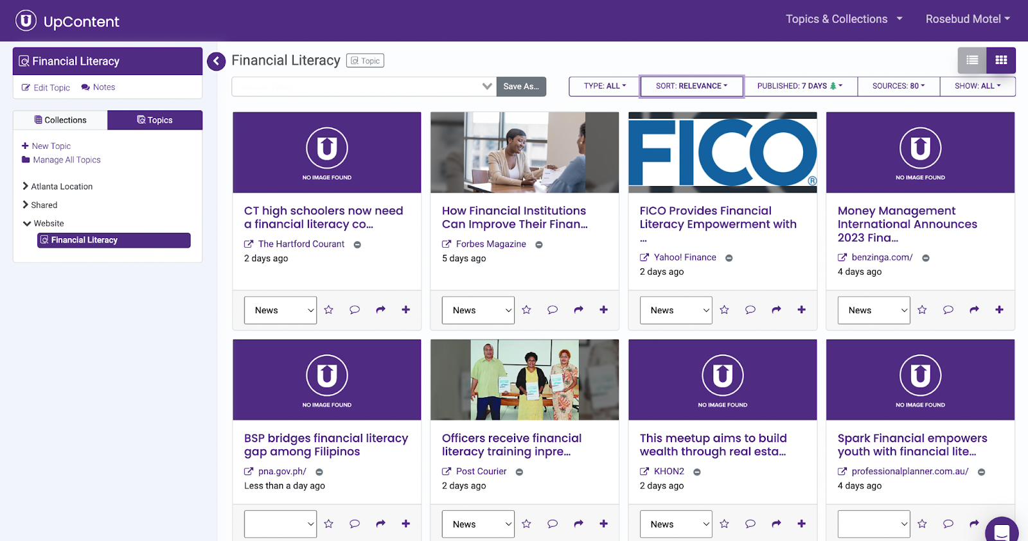Open comments for Forbes Magazine article

coord(553,310)
